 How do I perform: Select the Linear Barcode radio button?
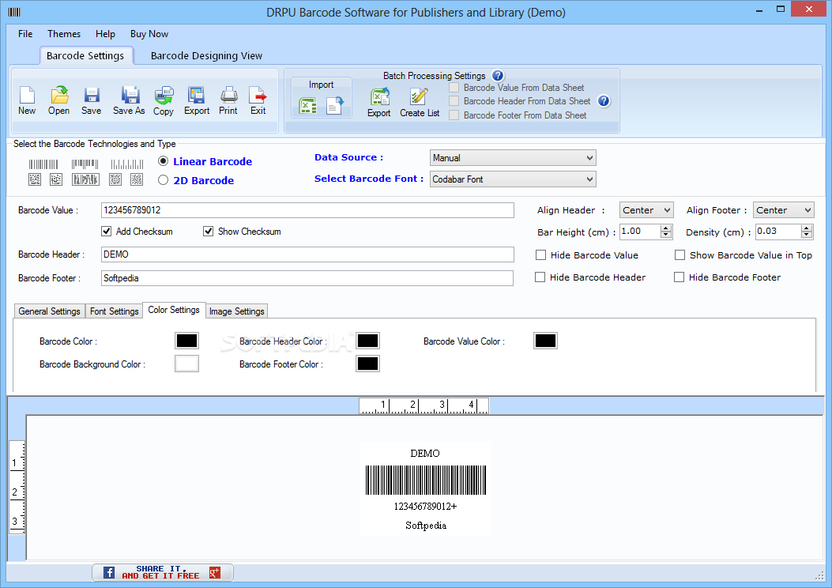click(164, 160)
